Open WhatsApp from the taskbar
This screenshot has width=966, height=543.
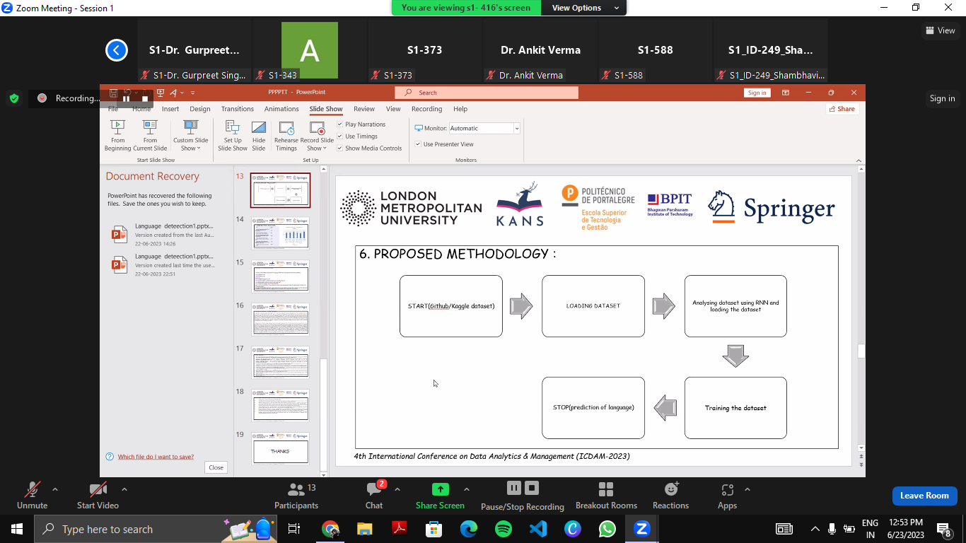tap(607, 529)
